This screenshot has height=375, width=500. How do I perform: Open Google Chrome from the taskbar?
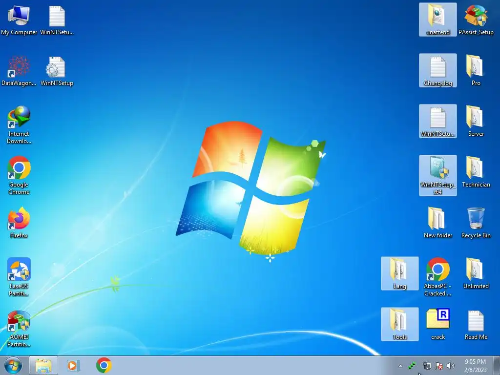coord(104,365)
